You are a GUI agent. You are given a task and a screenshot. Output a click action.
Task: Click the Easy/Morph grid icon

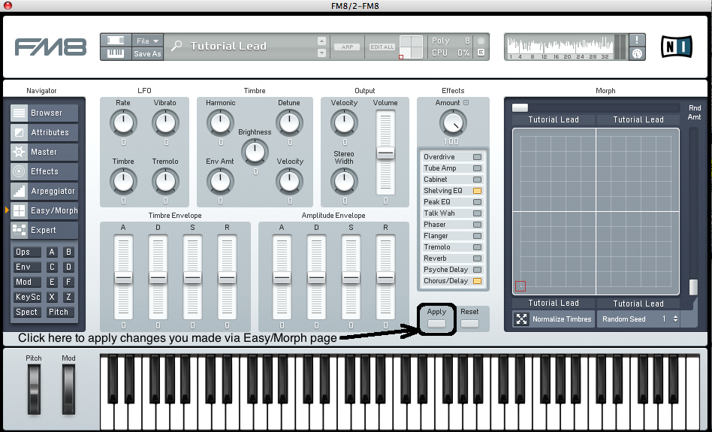(x=19, y=210)
